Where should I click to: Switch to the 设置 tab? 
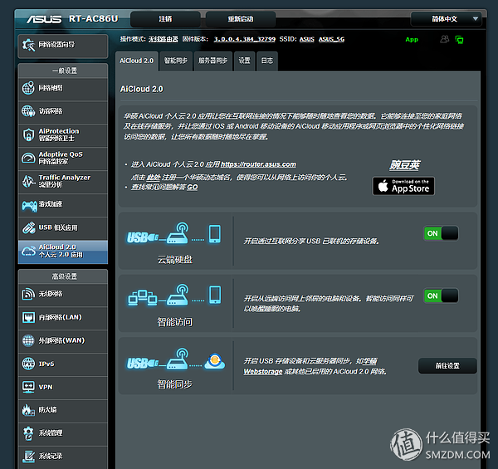[x=245, y=61]
